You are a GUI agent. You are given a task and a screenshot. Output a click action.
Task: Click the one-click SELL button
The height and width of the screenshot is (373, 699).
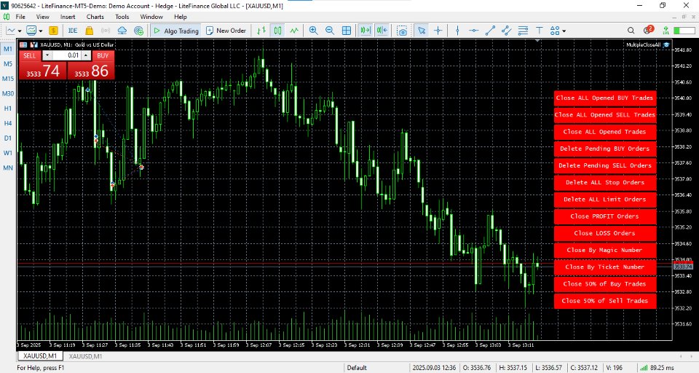click(x=29, y=55)
